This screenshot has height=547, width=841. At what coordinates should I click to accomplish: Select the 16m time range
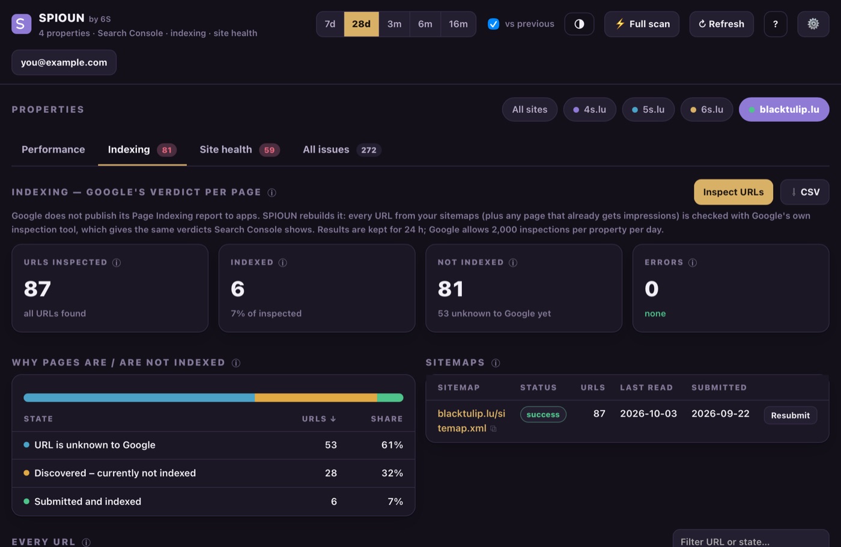[x=458, y=24]
